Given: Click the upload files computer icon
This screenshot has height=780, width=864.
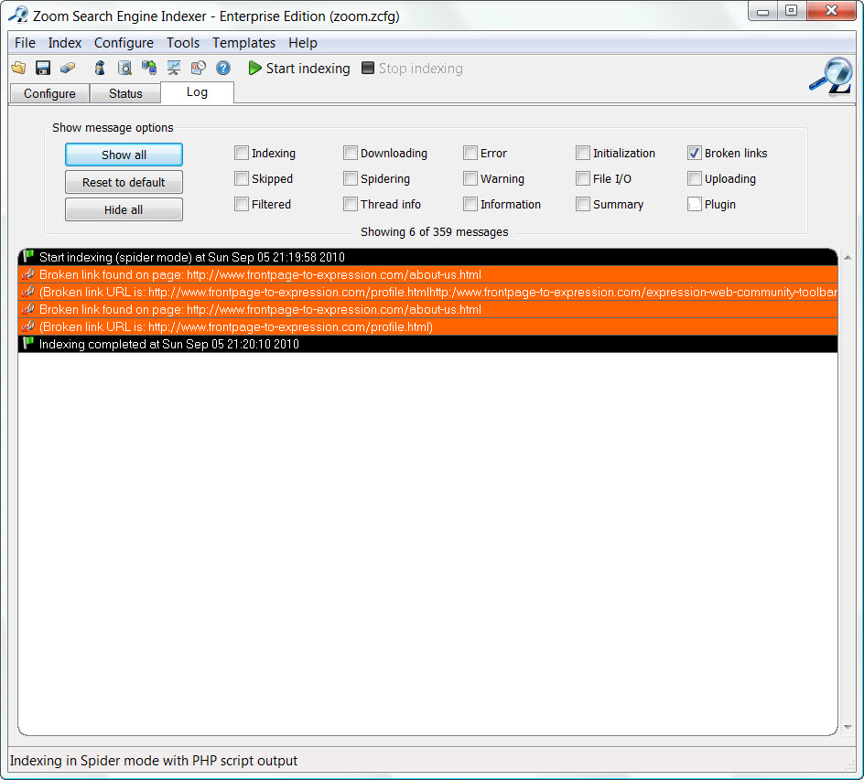Looking at the screenshot, I should coord(149,68).
